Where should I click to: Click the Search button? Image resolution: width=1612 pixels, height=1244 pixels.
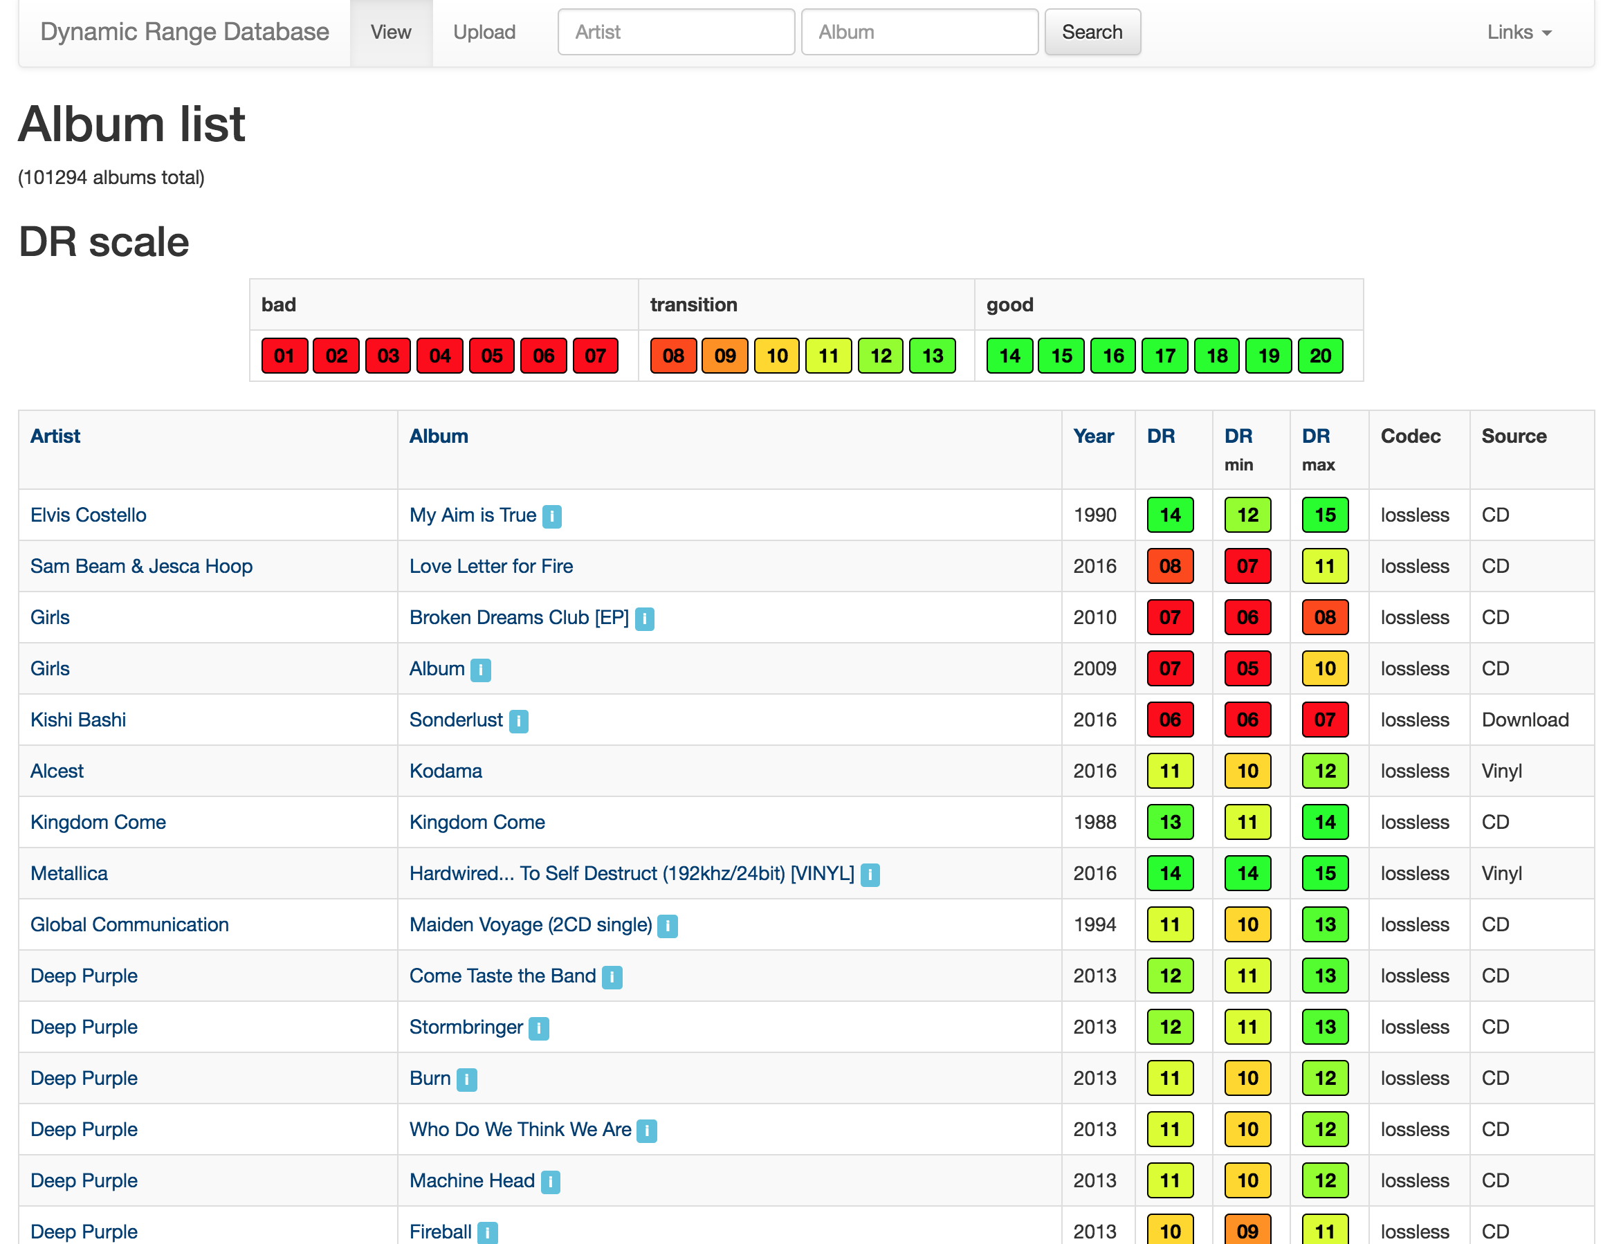[x=1092, y=33]
